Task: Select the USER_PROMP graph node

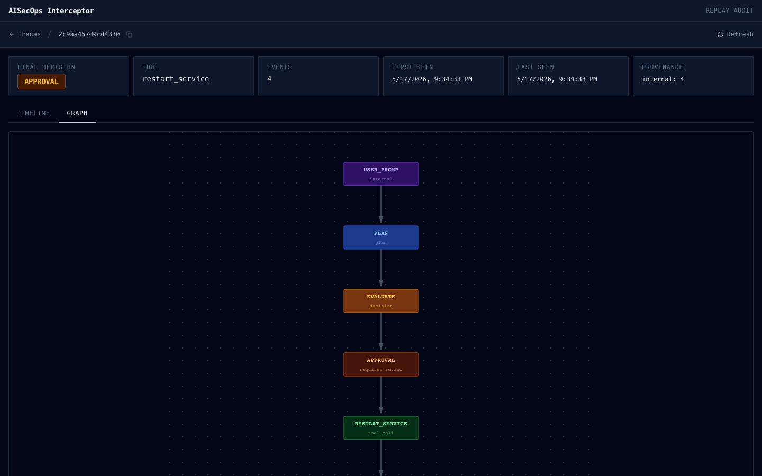Action: click(381, 174)
